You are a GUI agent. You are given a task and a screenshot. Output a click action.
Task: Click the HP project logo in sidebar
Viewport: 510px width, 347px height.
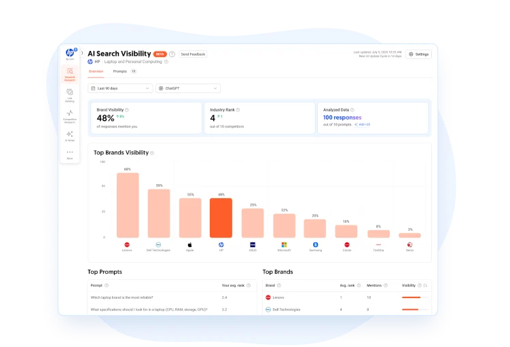coord(70,53)
